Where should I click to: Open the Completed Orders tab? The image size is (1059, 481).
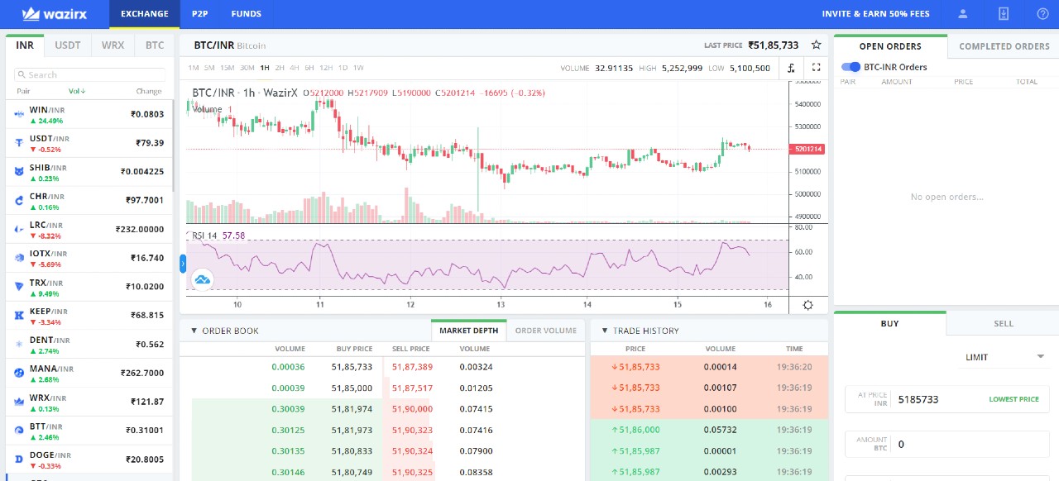pos(1004,46)
